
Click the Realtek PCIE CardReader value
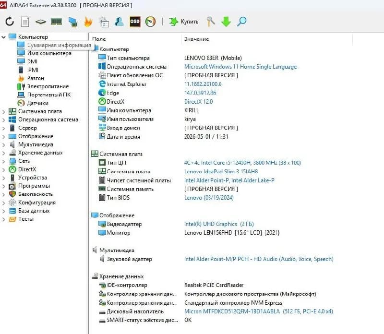[214, 285]
